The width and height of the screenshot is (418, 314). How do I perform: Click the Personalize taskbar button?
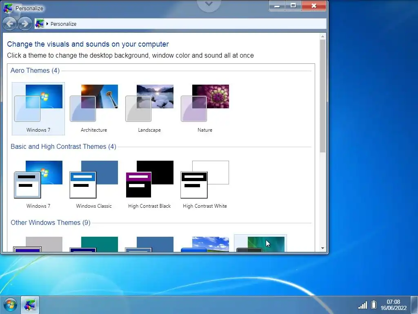(30, 305)
